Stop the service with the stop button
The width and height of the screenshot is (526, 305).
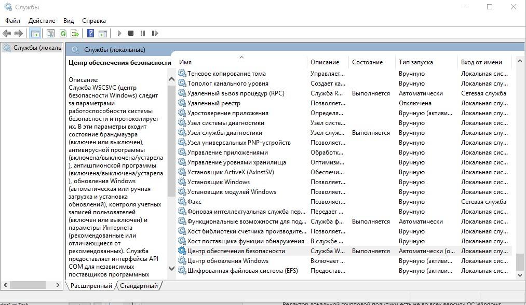pos(131,33)
